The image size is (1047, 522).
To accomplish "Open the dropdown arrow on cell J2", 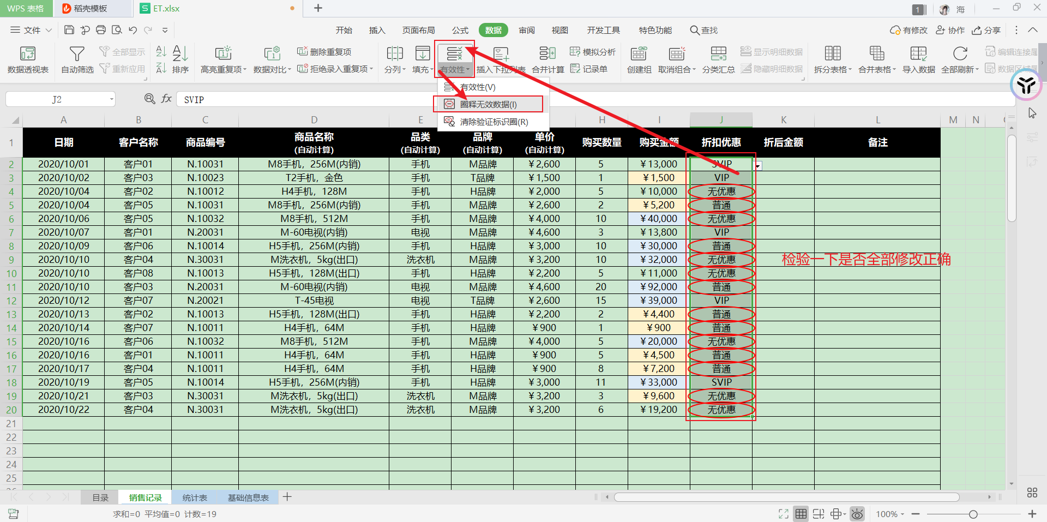I will tap(758, 165).
